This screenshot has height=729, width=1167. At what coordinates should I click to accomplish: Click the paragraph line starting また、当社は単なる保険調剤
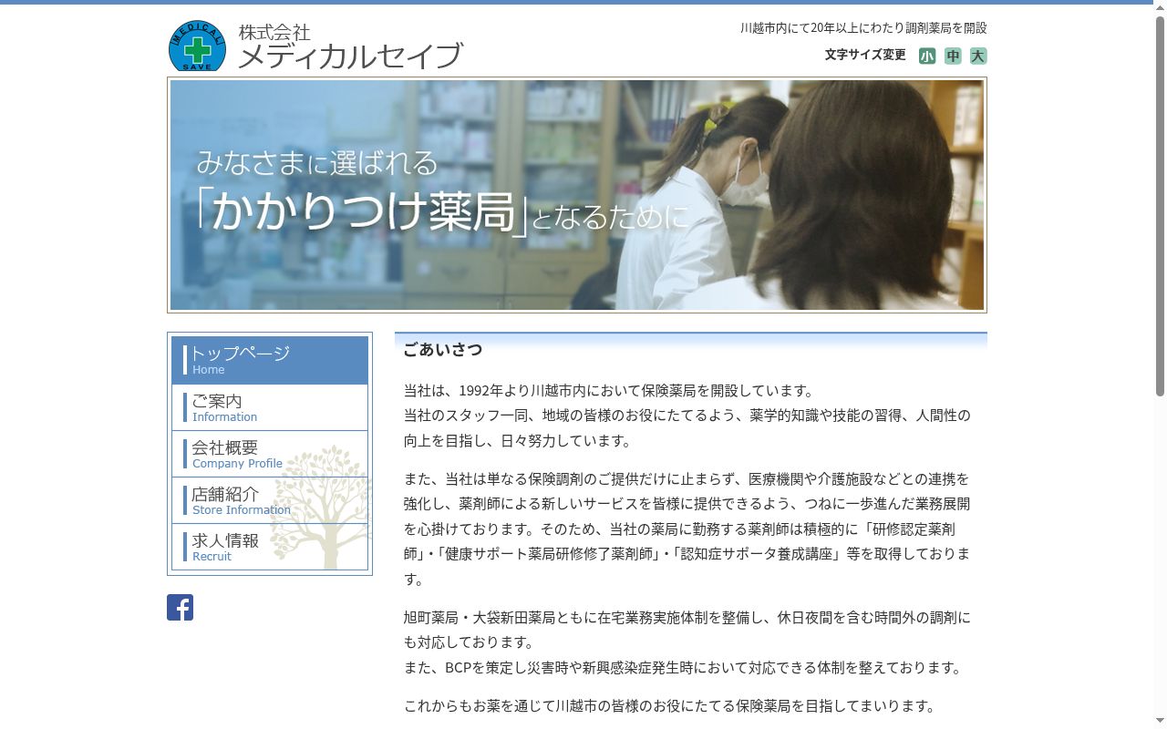(x=687, y=478)
